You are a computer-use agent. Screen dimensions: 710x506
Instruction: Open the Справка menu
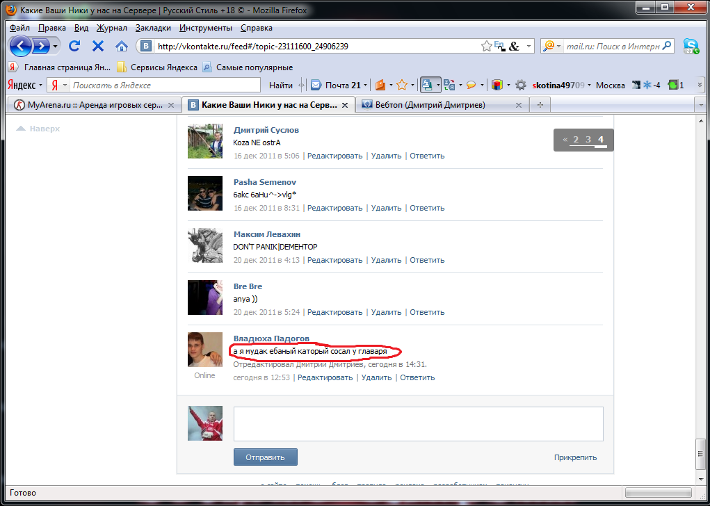click(x=257, y=28)
